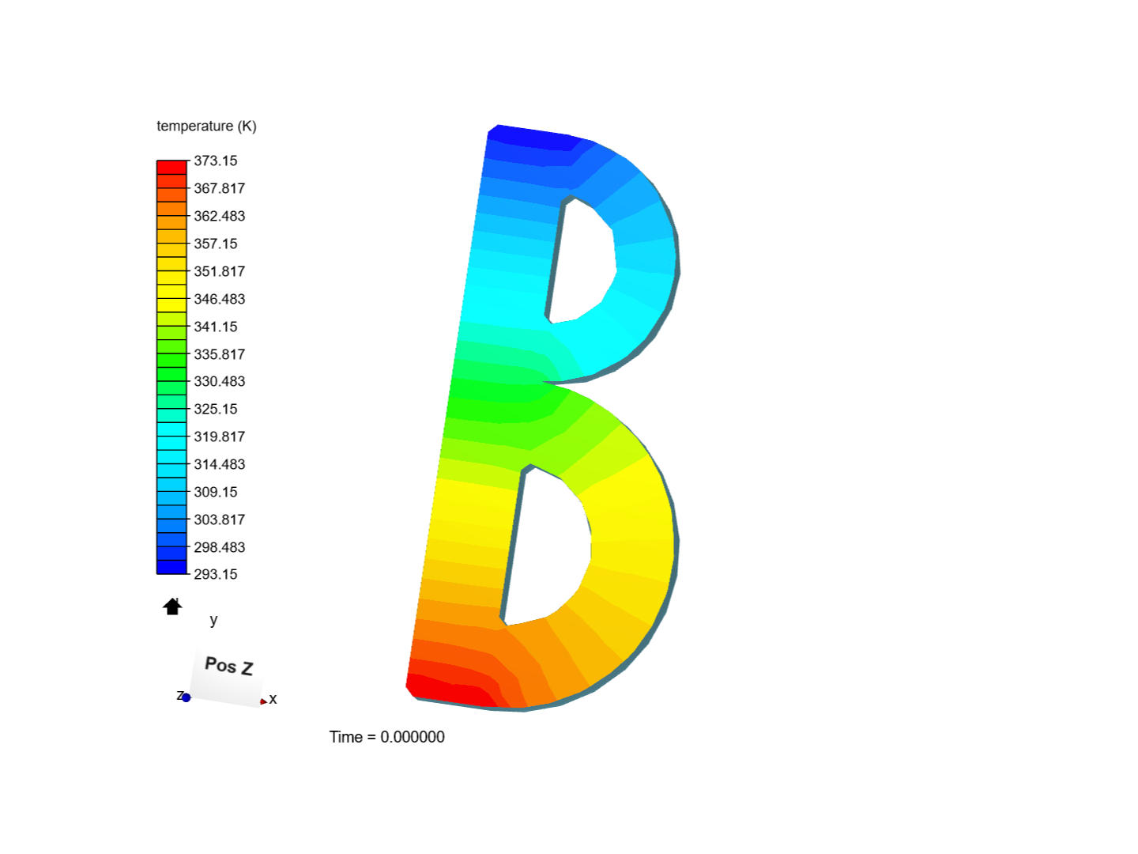This screenshot has width=1138, height=854.
Task: Click the z label on the navigation triad
Action: tap(179, 697)
